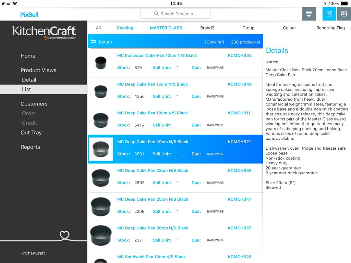
Task: Select the All filter tab
Action: [98, 28]
